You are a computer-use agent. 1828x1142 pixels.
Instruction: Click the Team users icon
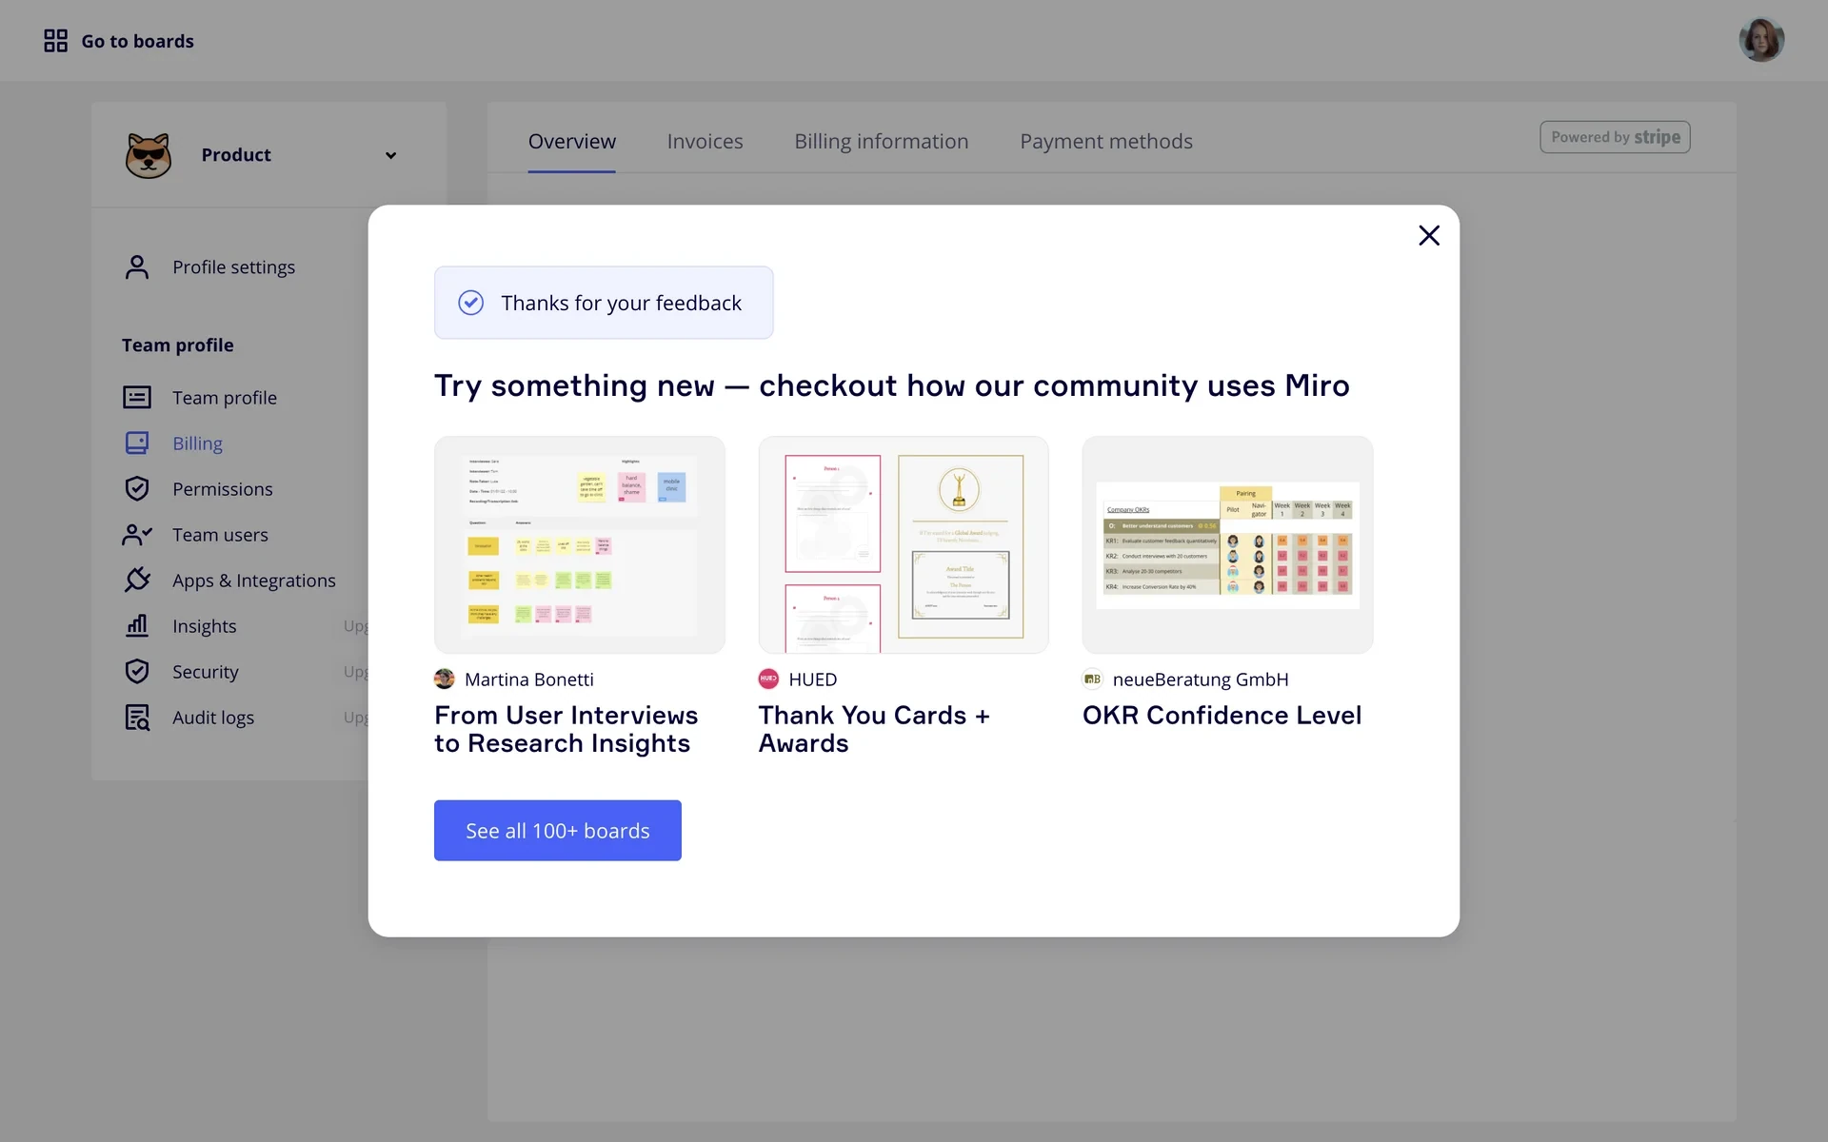point(137,535)
